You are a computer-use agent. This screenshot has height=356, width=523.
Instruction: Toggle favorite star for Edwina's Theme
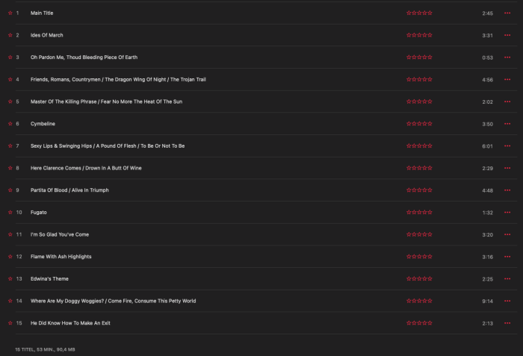(10, 278)
